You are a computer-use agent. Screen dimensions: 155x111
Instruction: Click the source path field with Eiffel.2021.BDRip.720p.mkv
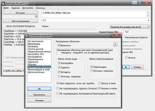(94, 14)
